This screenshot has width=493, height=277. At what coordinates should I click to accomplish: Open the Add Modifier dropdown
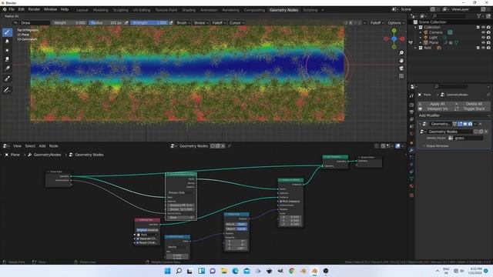[x=454, y=115]
